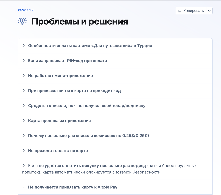
Task: Click the Проблемы и решения heading
Action: [80, 21]
